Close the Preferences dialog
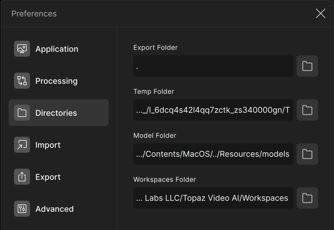 pos(320,13)
